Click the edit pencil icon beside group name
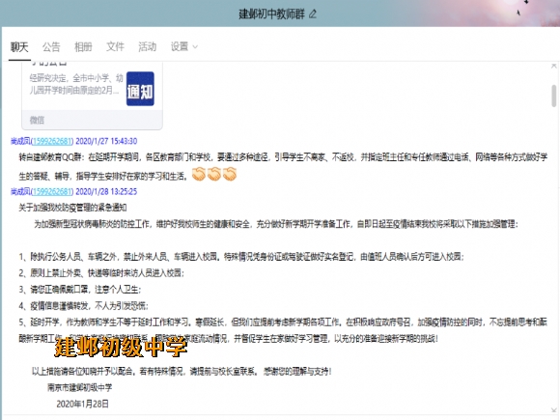The height and width of the screenshot is (420, 560). coord(313,14)
